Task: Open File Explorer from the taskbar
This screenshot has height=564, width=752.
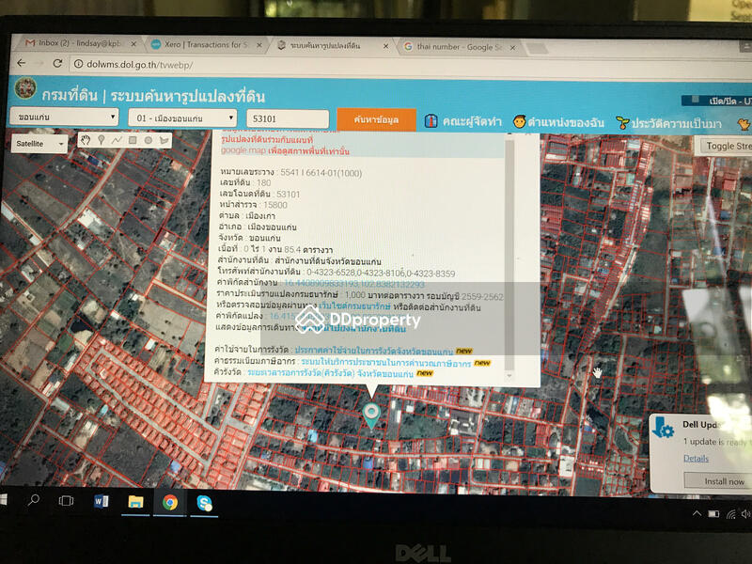Action: [x=135, y=502]
